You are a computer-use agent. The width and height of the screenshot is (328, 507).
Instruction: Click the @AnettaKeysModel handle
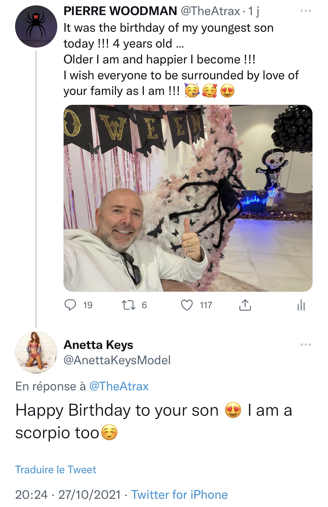117,360
